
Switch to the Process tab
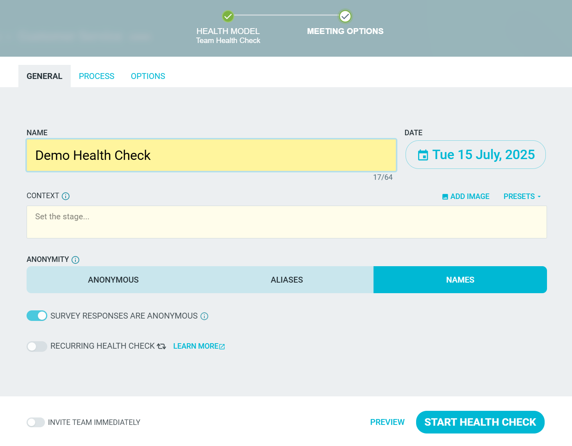97,76
